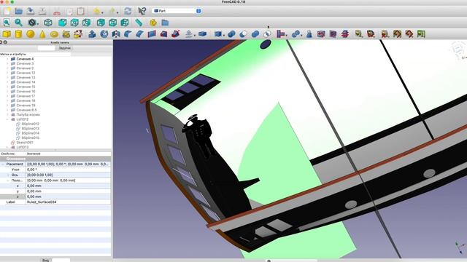The height and width of the screenshot is (262, 467).
Task: Open the Loft tool
Action: tap(163, 34)
